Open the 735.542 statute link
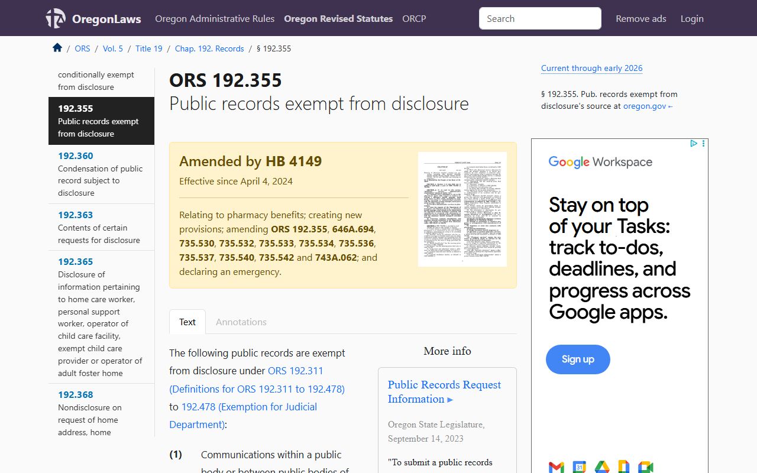Screen dimensions: 757x473 (x=277, y=257)
